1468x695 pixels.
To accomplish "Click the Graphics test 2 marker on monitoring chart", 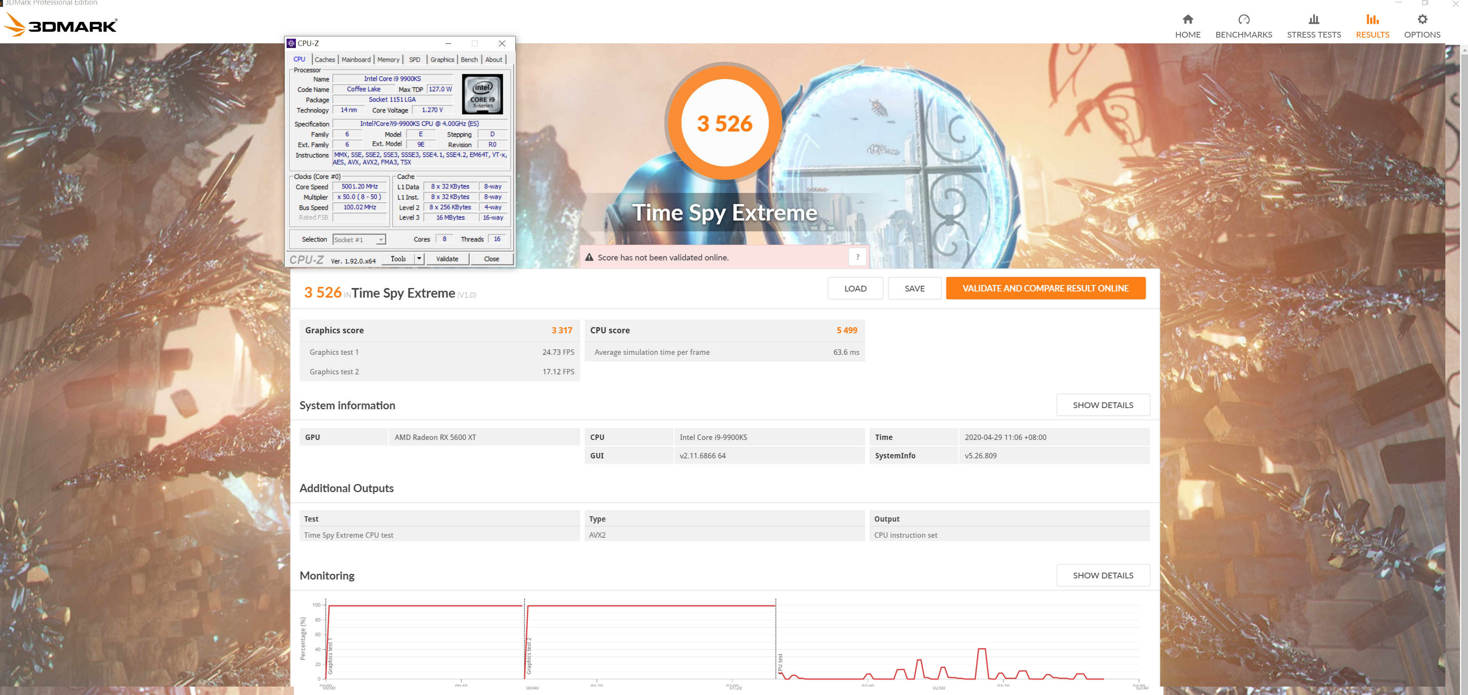I will click(529, 656).
